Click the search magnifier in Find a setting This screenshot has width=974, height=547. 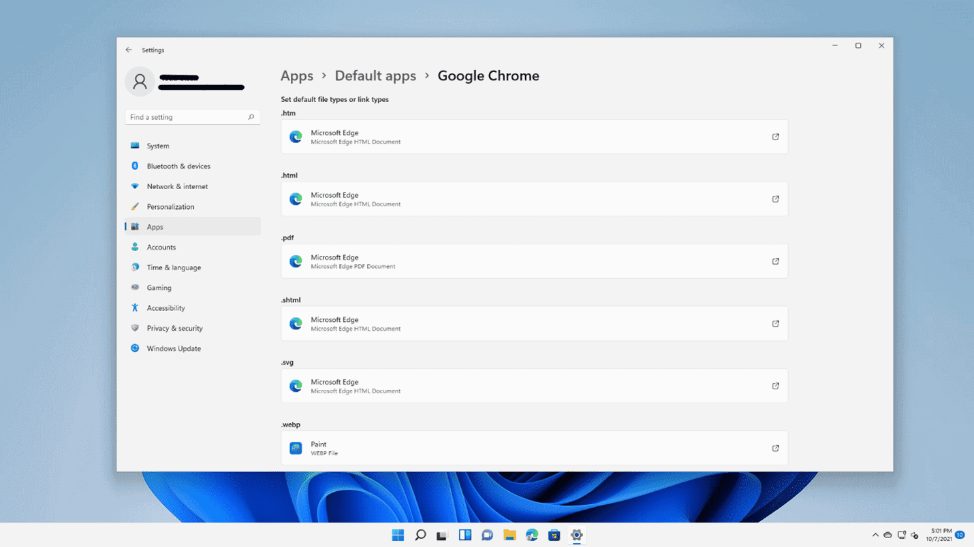pyautogui.click(x=251, y=117)
